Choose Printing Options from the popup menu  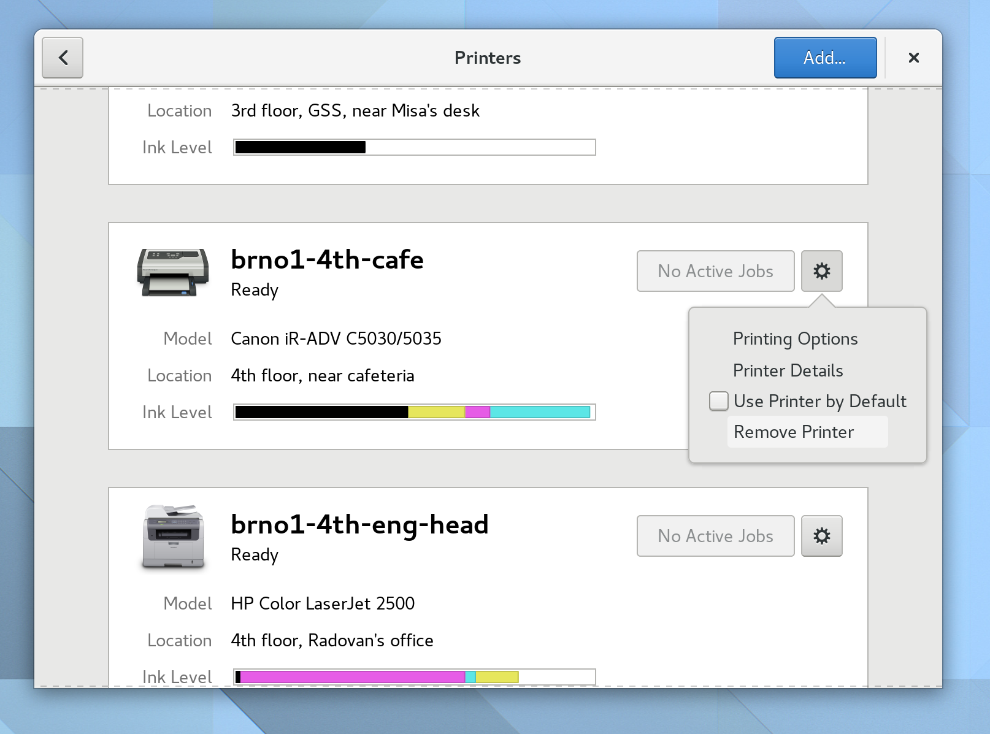tap(795, 339)
